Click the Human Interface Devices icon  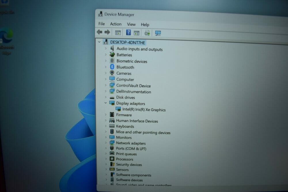tap(112, 120)
